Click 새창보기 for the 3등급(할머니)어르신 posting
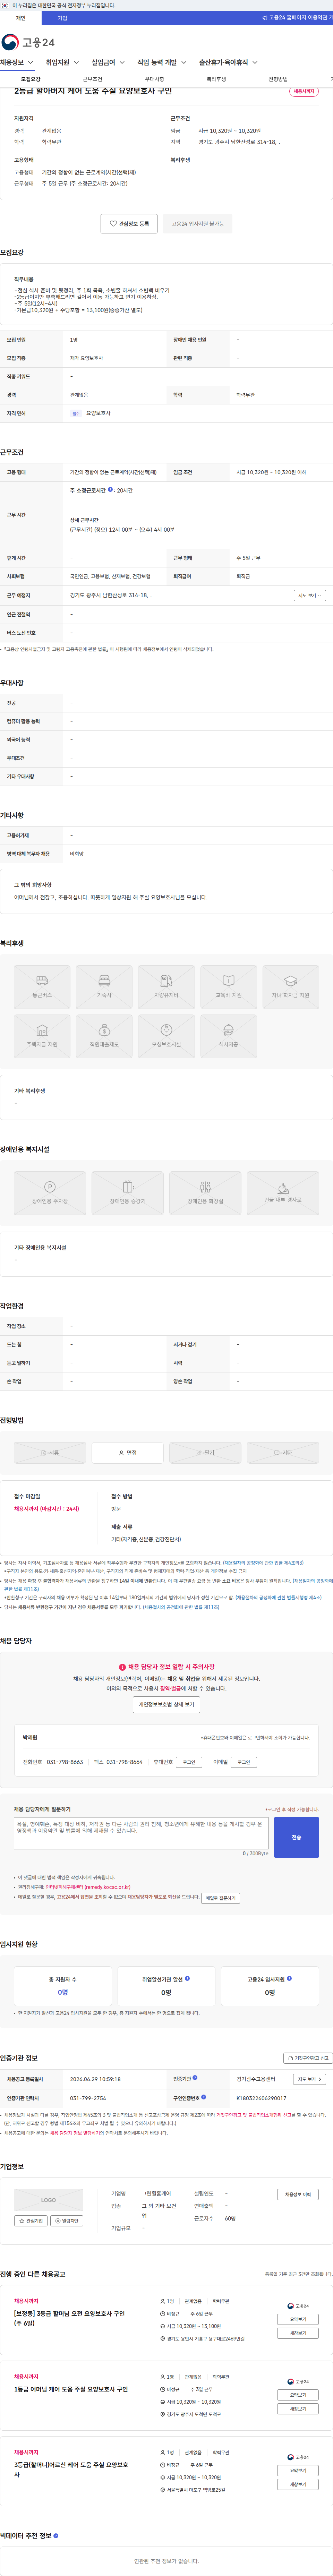The image size is (333, 2576). click(298, 2484)
